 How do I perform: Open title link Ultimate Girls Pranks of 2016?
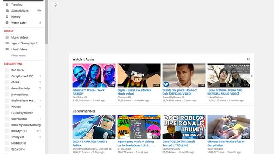point(226,144)
